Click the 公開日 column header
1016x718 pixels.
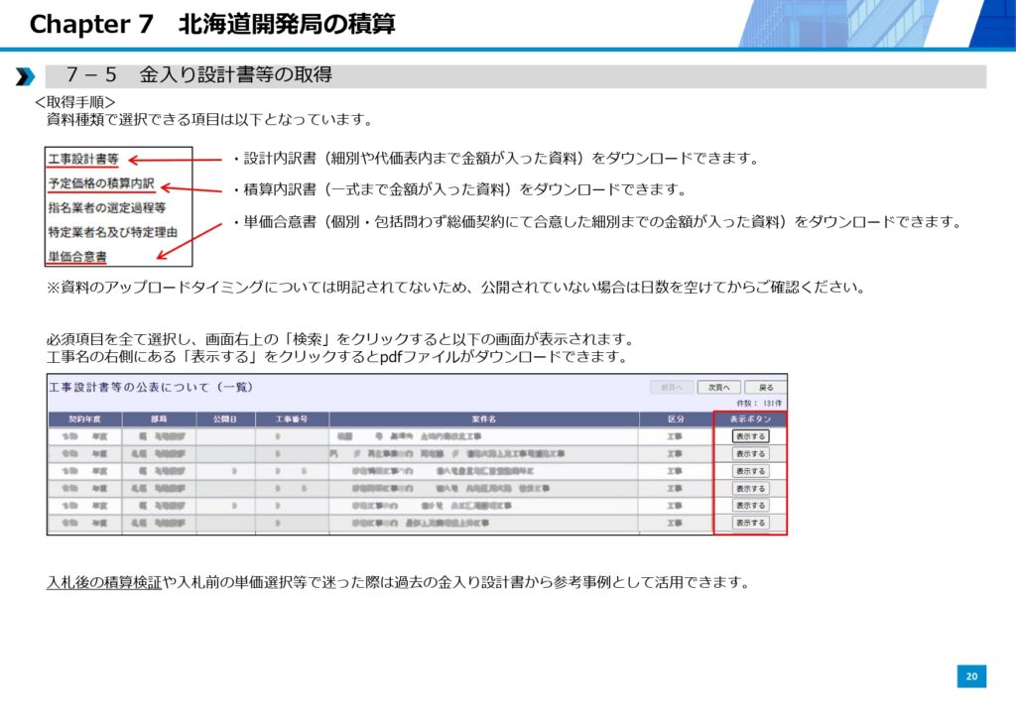(x=225, y=419)
